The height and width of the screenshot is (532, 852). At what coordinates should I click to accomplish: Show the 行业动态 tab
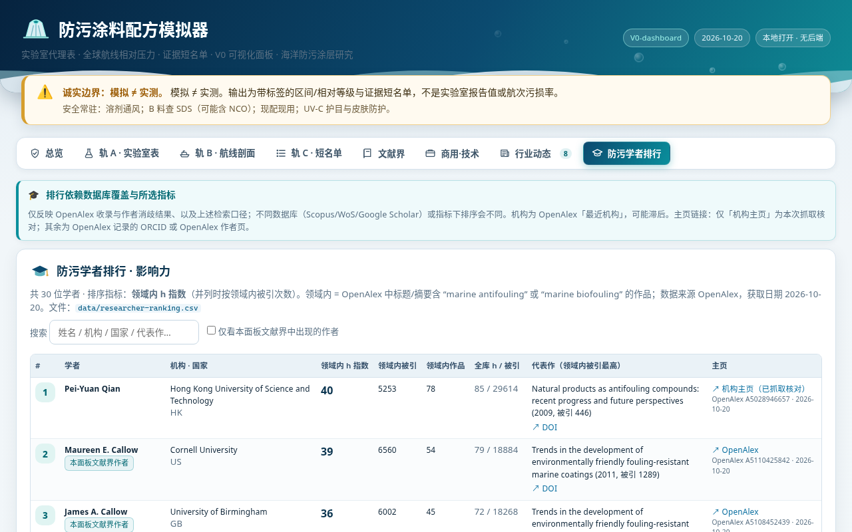click(x=535, y=154)
